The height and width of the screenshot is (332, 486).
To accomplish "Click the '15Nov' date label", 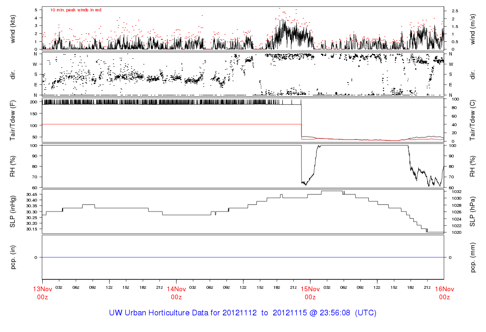I will [310, 289].
